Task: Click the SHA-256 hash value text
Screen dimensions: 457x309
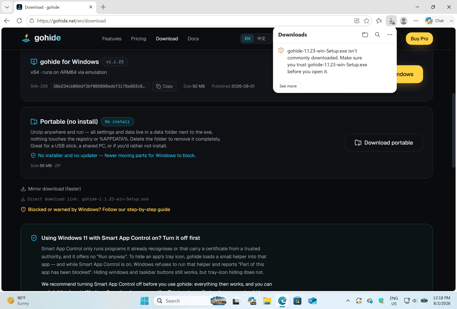Action: (99, 86)
